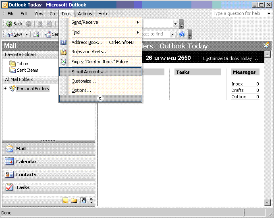Click the Folder List icon at the bottom of navigation pane

[x=74, y=200]
